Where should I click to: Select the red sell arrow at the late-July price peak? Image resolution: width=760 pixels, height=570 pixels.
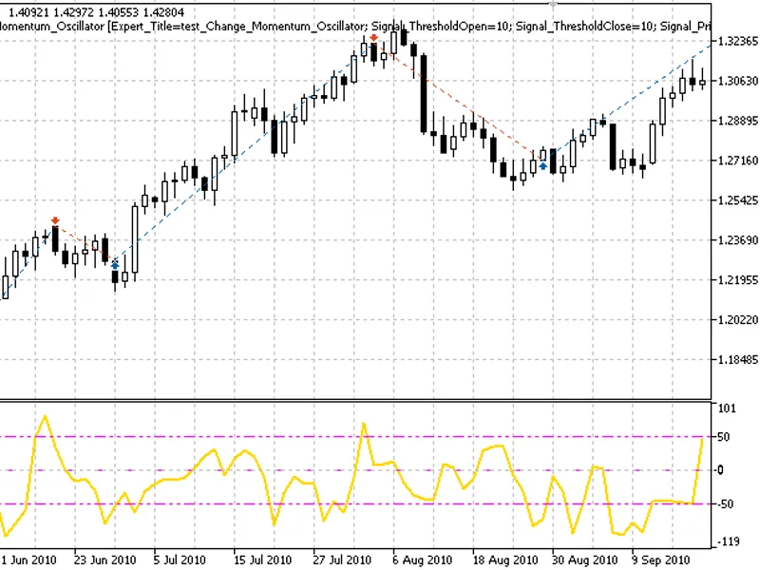(x=373, y=38)
